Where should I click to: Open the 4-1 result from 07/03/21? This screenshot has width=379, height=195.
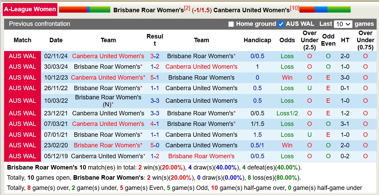155,124
